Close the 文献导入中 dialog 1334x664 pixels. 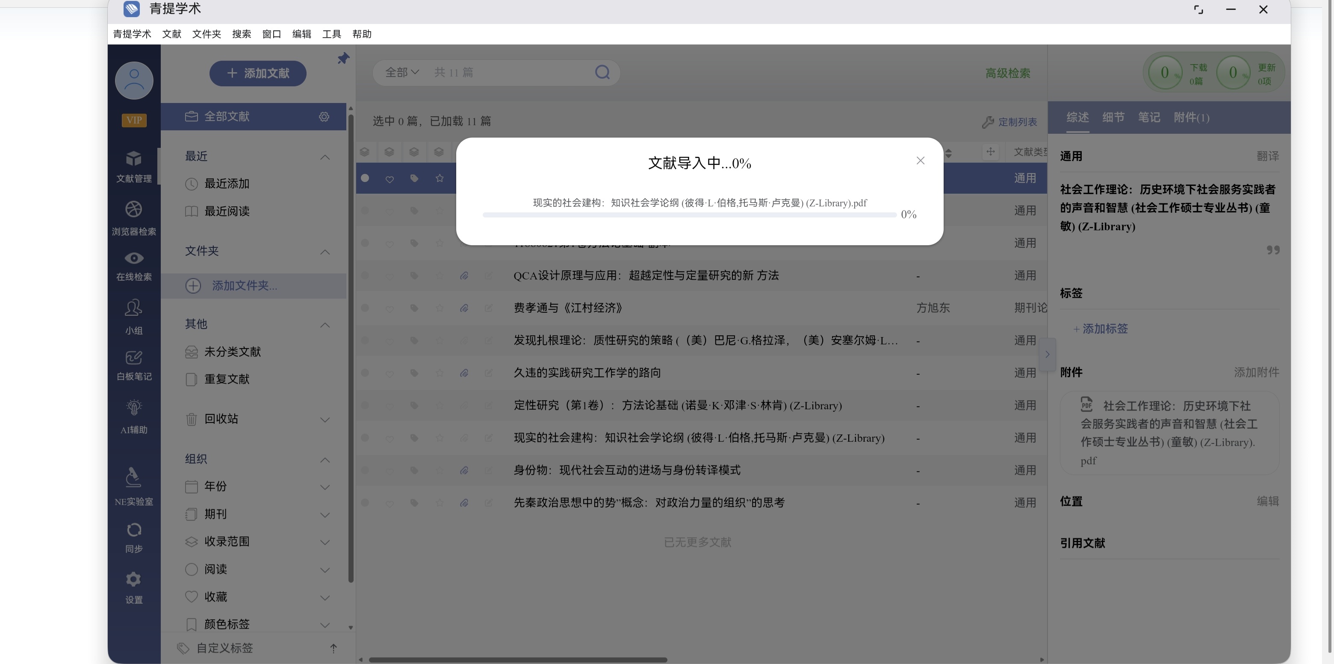[x=920, y=160]
